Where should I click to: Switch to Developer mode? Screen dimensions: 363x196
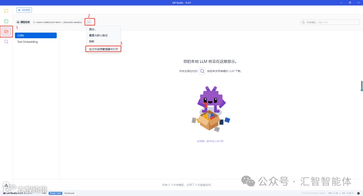(70, 193)
